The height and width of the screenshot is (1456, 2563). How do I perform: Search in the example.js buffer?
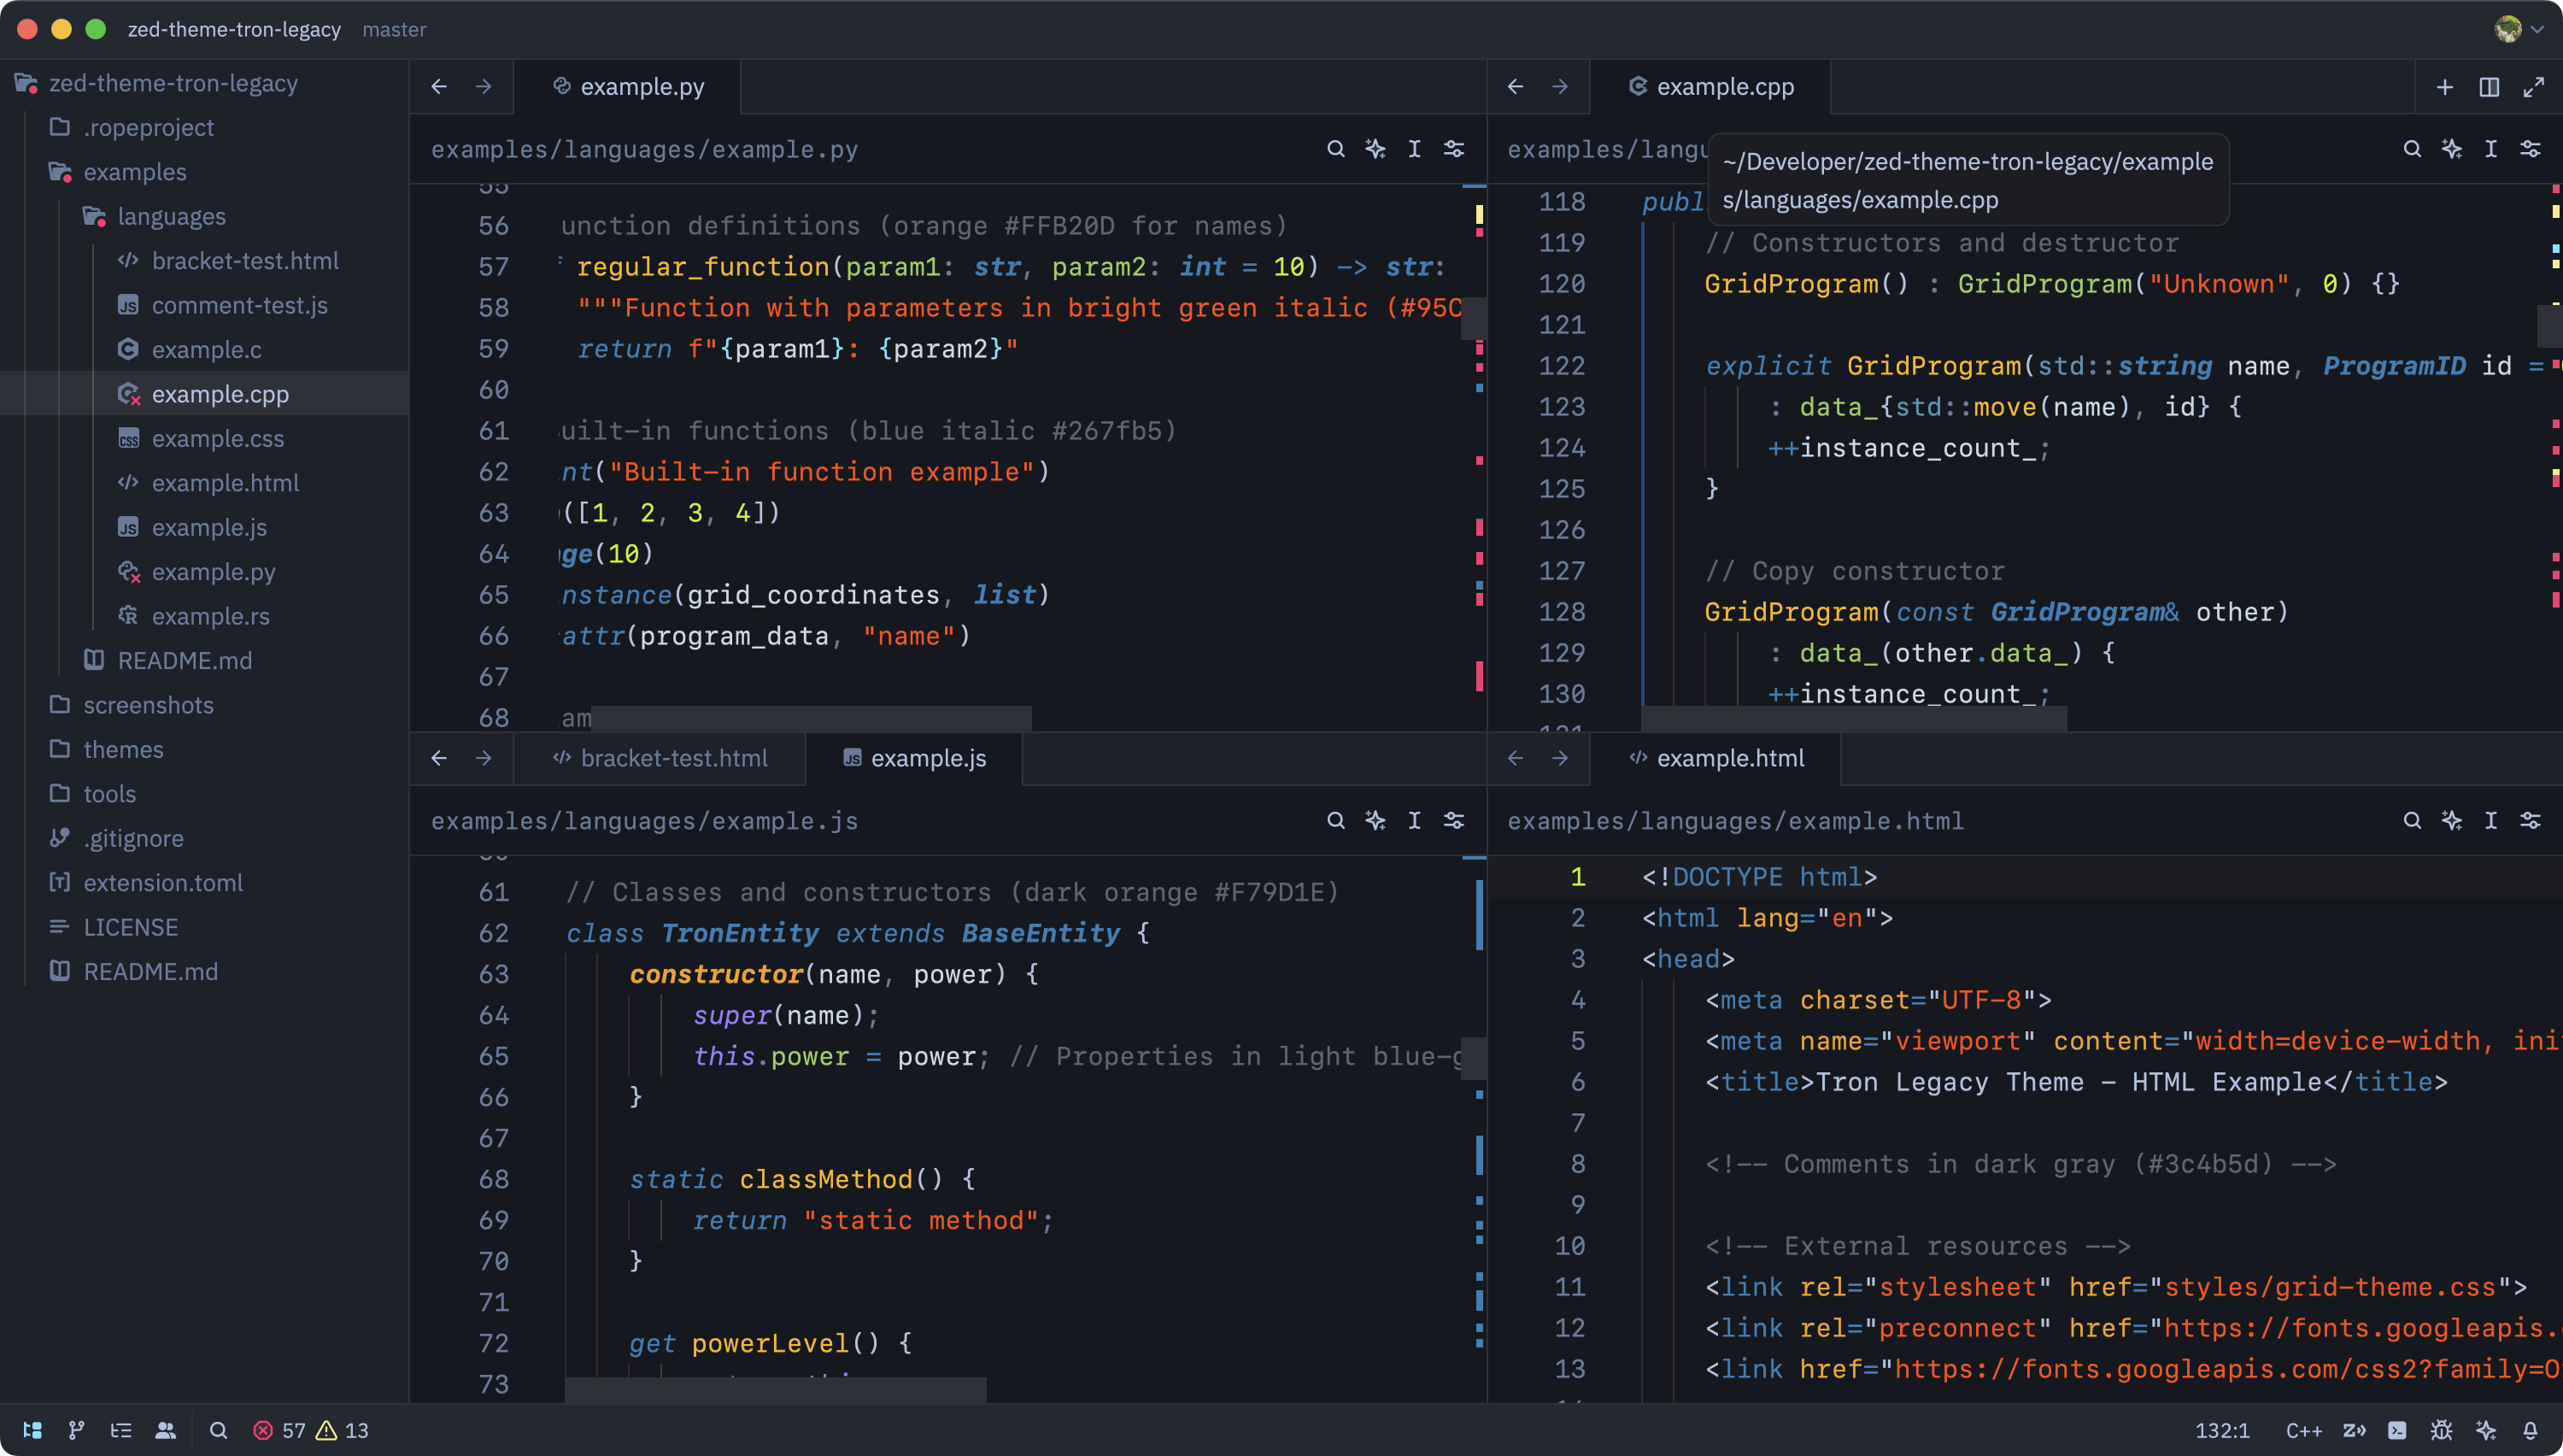tap(1335, 820)
